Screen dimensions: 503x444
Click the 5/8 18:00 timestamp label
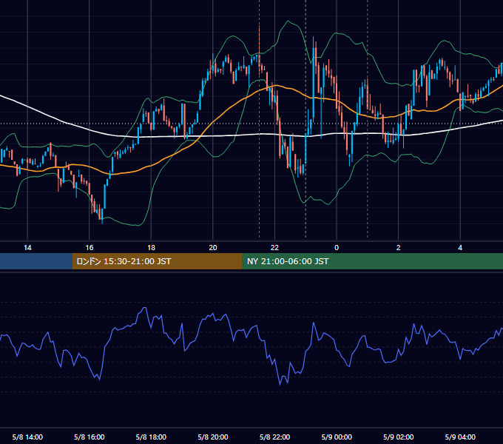coord(151,437)
